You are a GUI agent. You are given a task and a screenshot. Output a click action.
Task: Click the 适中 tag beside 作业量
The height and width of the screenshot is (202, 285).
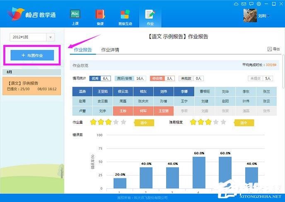(x=144, y=123)
